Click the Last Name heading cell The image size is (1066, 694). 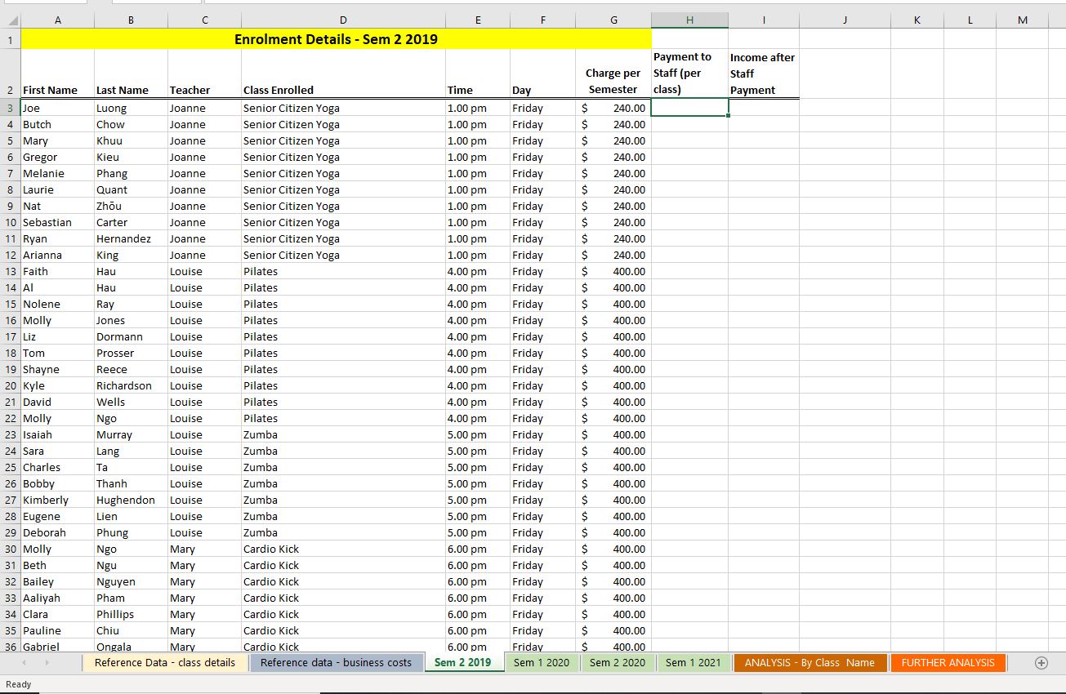(131, 74)
